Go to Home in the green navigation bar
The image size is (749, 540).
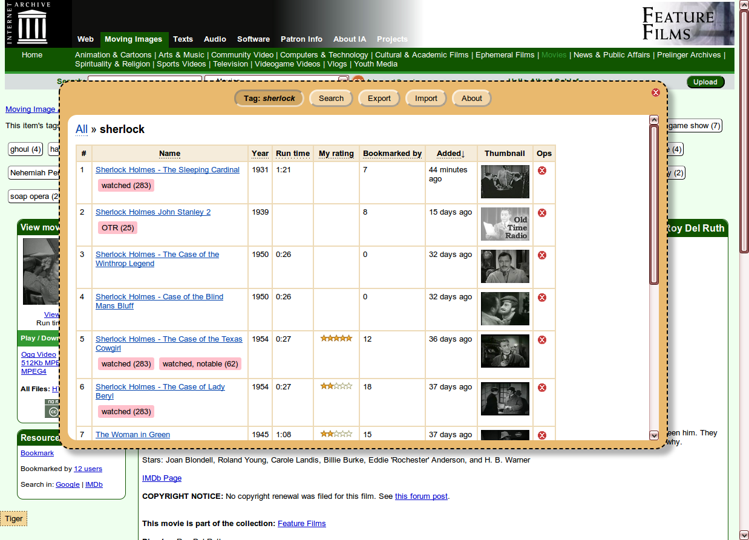(x=32, y=55)
